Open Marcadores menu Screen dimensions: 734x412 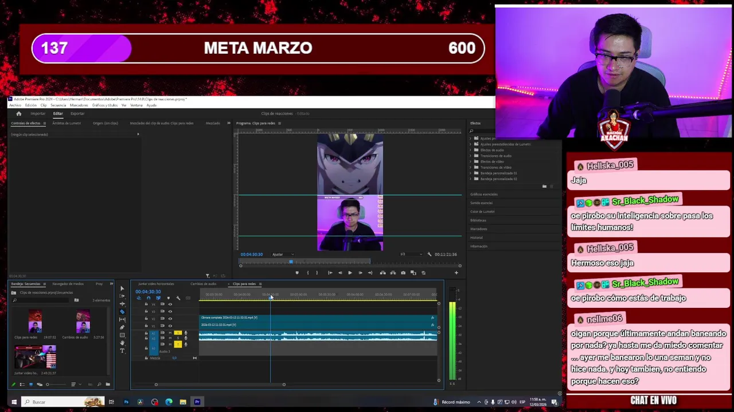(x=79, y=105)
